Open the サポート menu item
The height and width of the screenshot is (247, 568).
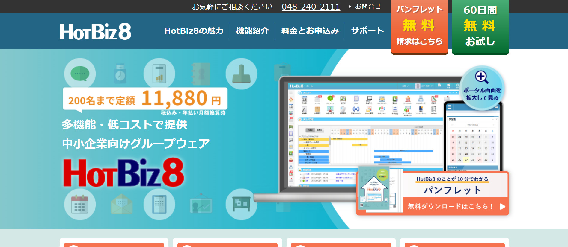367,31
